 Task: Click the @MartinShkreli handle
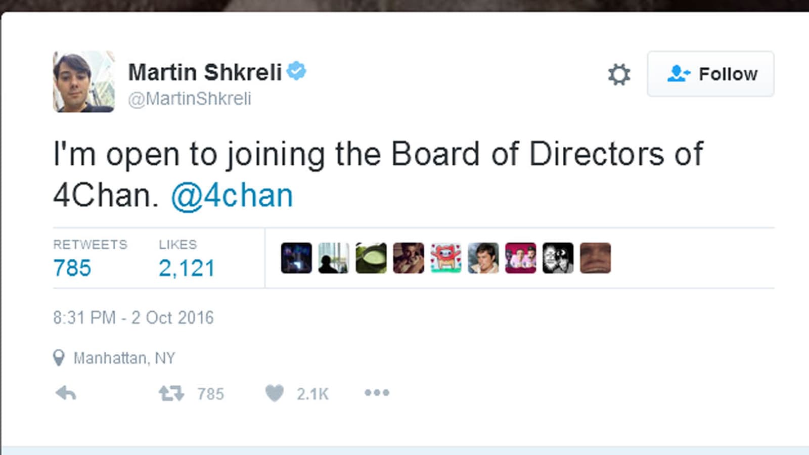click(x=190, y=99)
